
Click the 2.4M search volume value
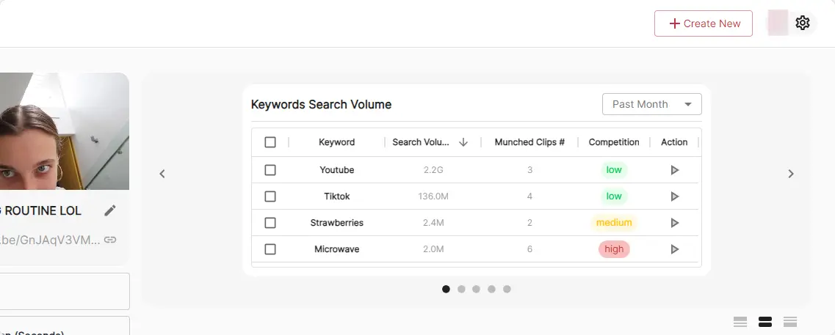(x=433, y=223)
